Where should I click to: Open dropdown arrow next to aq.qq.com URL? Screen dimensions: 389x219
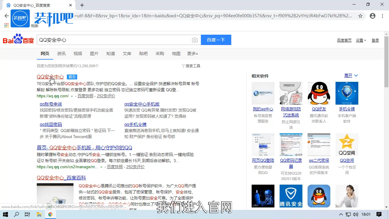pos(72,96)
